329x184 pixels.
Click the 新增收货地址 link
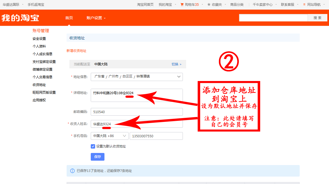[x=76, y=51]
